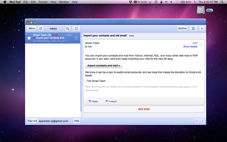Open the Help button beside the account address
The image size is (227, 142).
(77, 121)
